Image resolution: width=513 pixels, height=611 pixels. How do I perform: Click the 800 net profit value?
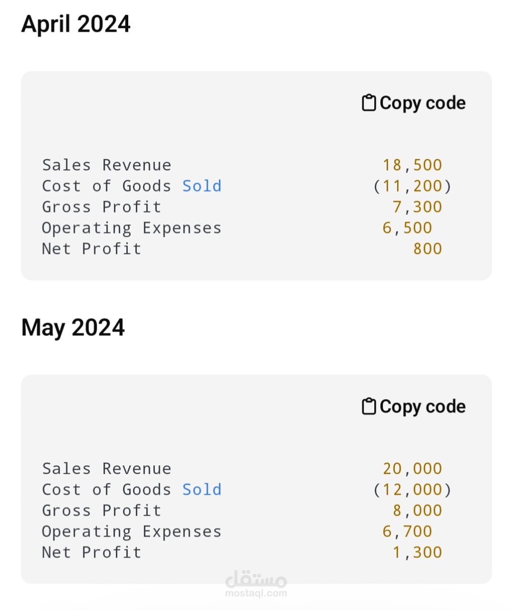(x=428, y=249)
